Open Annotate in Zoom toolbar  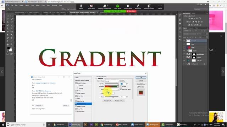pyautogui.click(x=138, y=7)
